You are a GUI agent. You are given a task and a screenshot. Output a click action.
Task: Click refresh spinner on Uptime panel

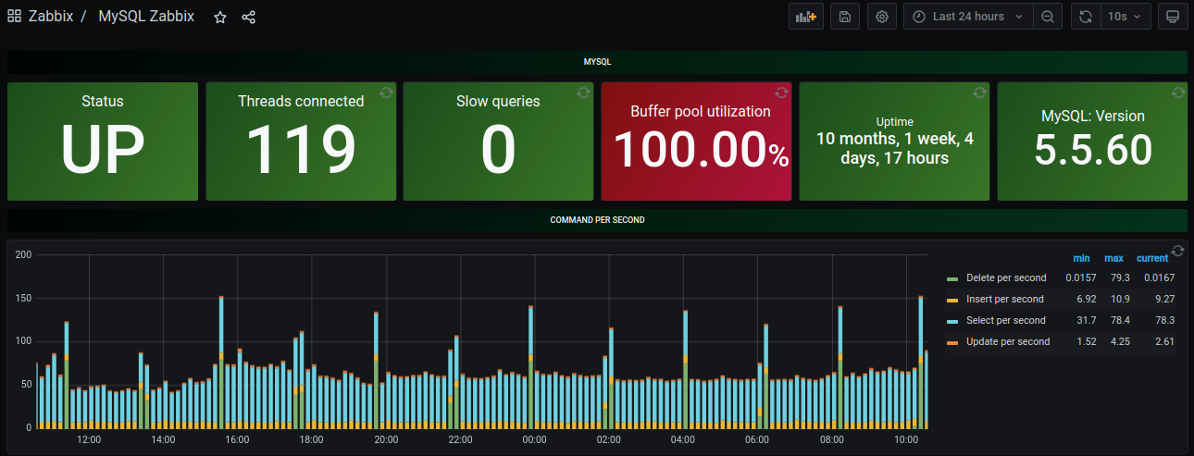979,92
